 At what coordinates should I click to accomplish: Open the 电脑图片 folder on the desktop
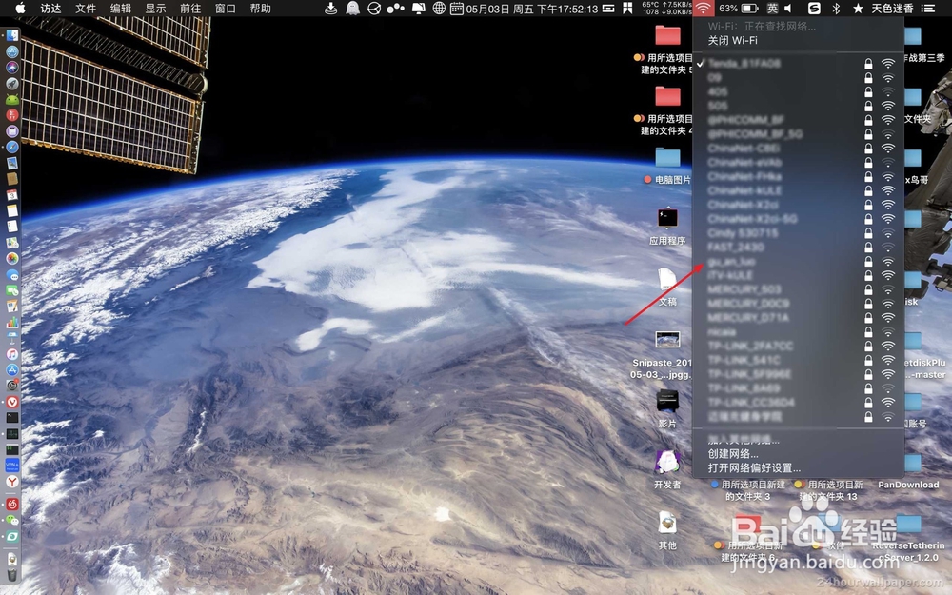coord(667,158)
